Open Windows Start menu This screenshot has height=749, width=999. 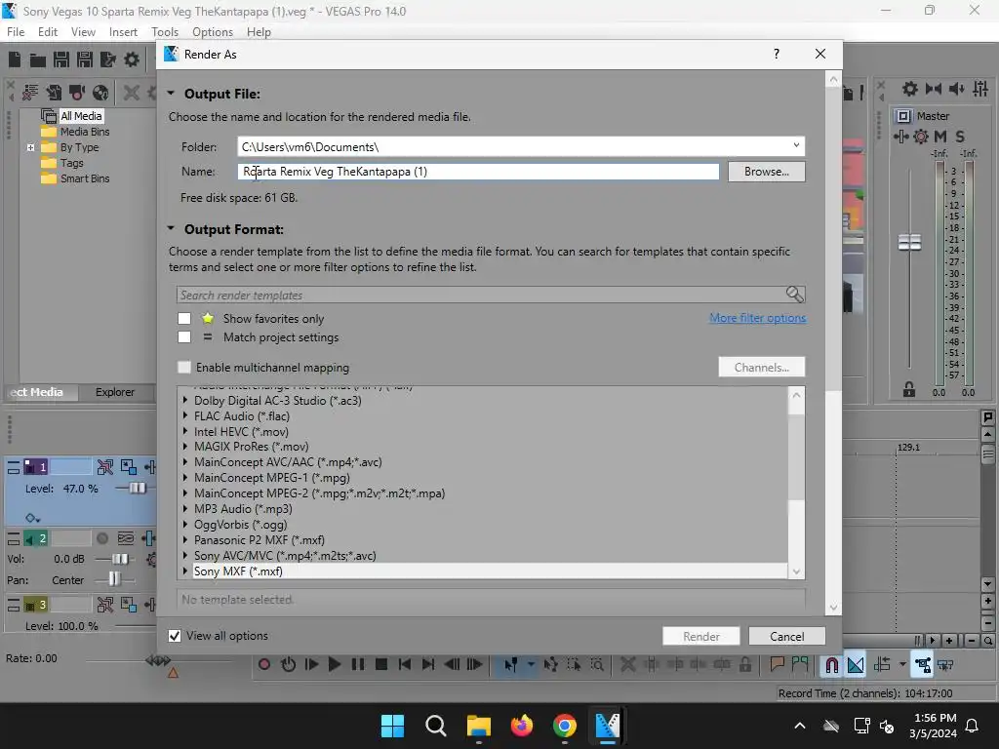click(x=392, y=726)
